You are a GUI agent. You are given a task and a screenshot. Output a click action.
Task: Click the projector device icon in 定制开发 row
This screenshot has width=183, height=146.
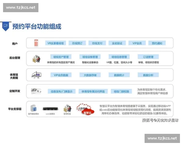tap(36, 91)
